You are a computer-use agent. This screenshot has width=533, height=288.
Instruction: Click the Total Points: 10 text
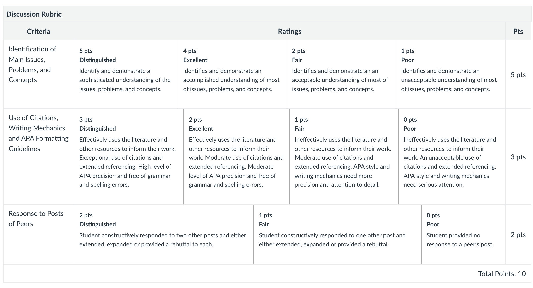[502, 274]
